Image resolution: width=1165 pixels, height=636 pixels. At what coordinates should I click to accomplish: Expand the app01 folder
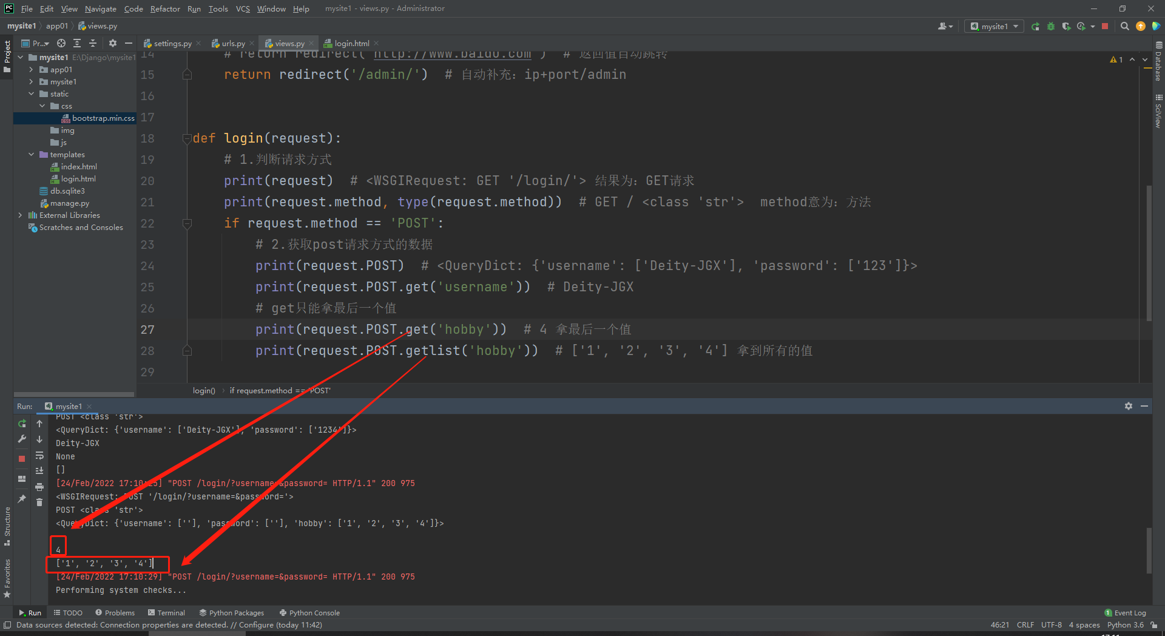pos(31,70)
